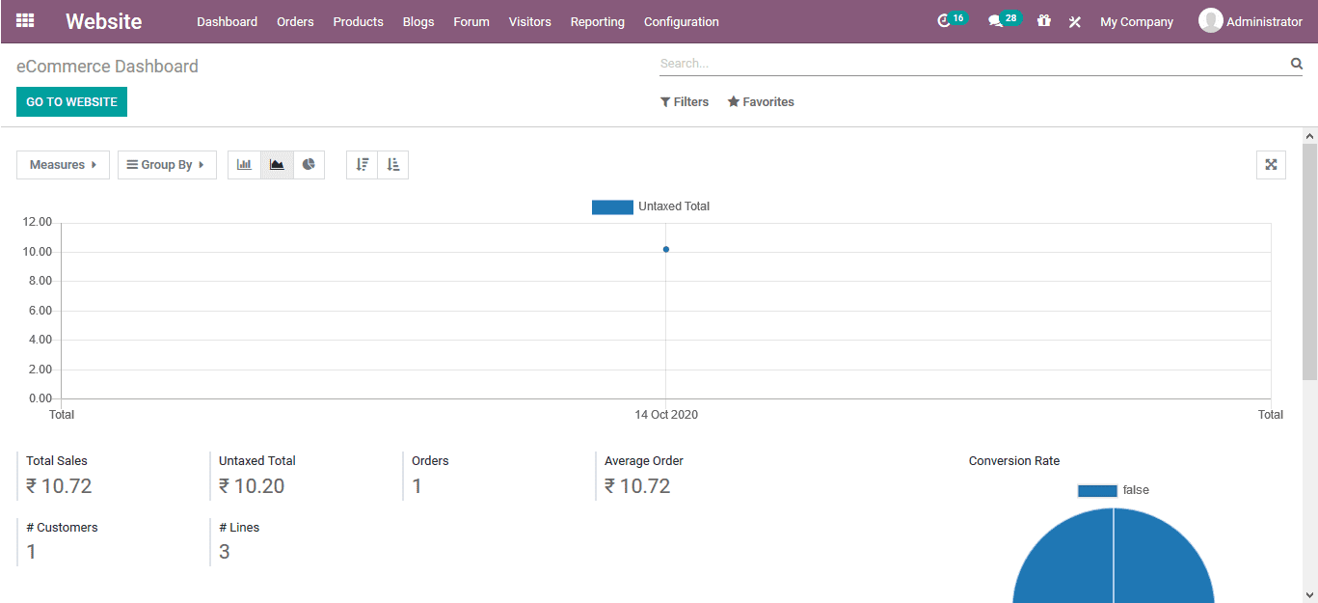
Task: Switch to the Reporting menu
Action: click(596, 20)
